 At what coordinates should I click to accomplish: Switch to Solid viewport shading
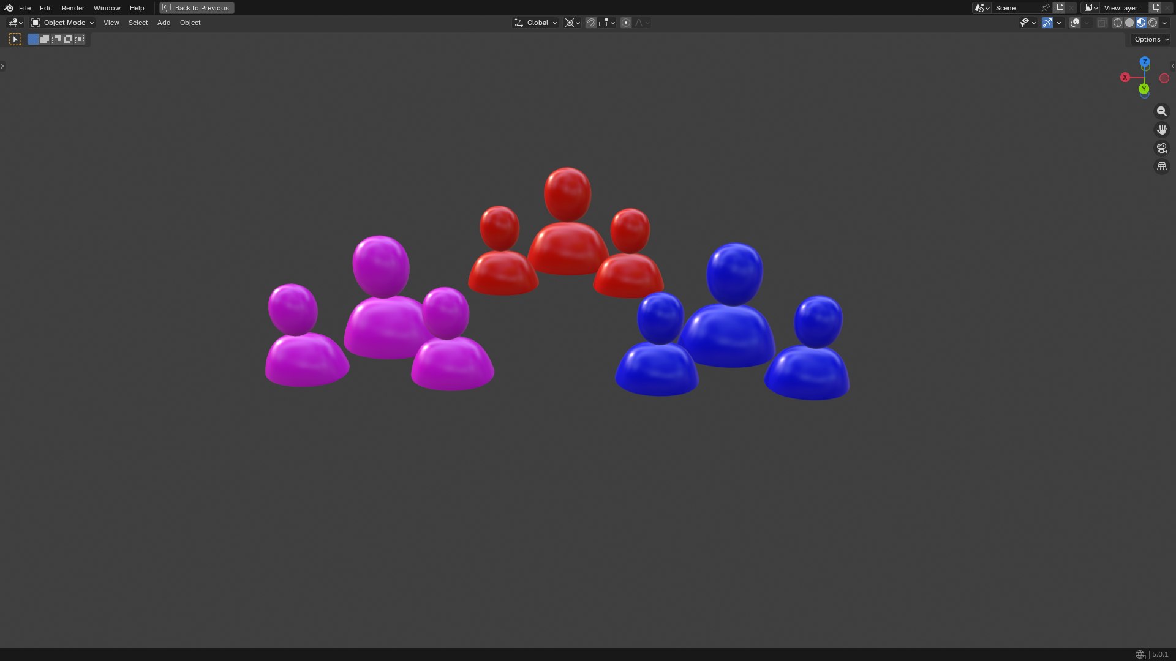1129,23
